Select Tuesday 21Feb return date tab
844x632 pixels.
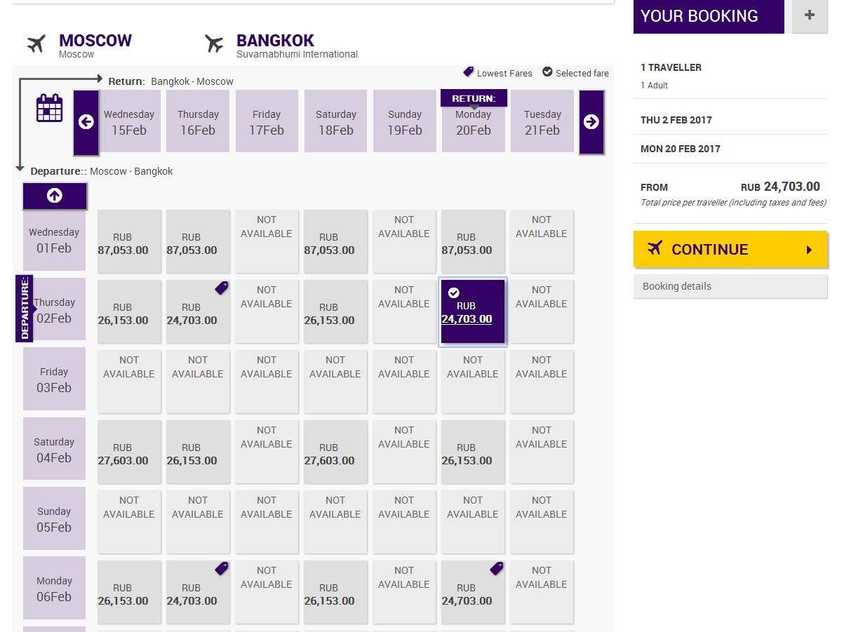[x=542, y=121]
